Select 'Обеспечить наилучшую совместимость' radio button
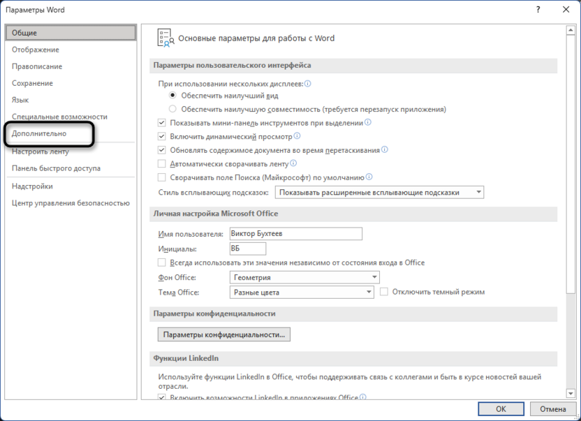581x421 pixels. (x=172, y=109)
